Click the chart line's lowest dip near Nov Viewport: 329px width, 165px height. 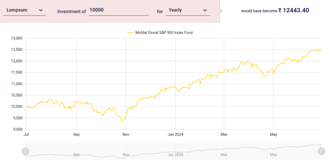coord(122,121)
